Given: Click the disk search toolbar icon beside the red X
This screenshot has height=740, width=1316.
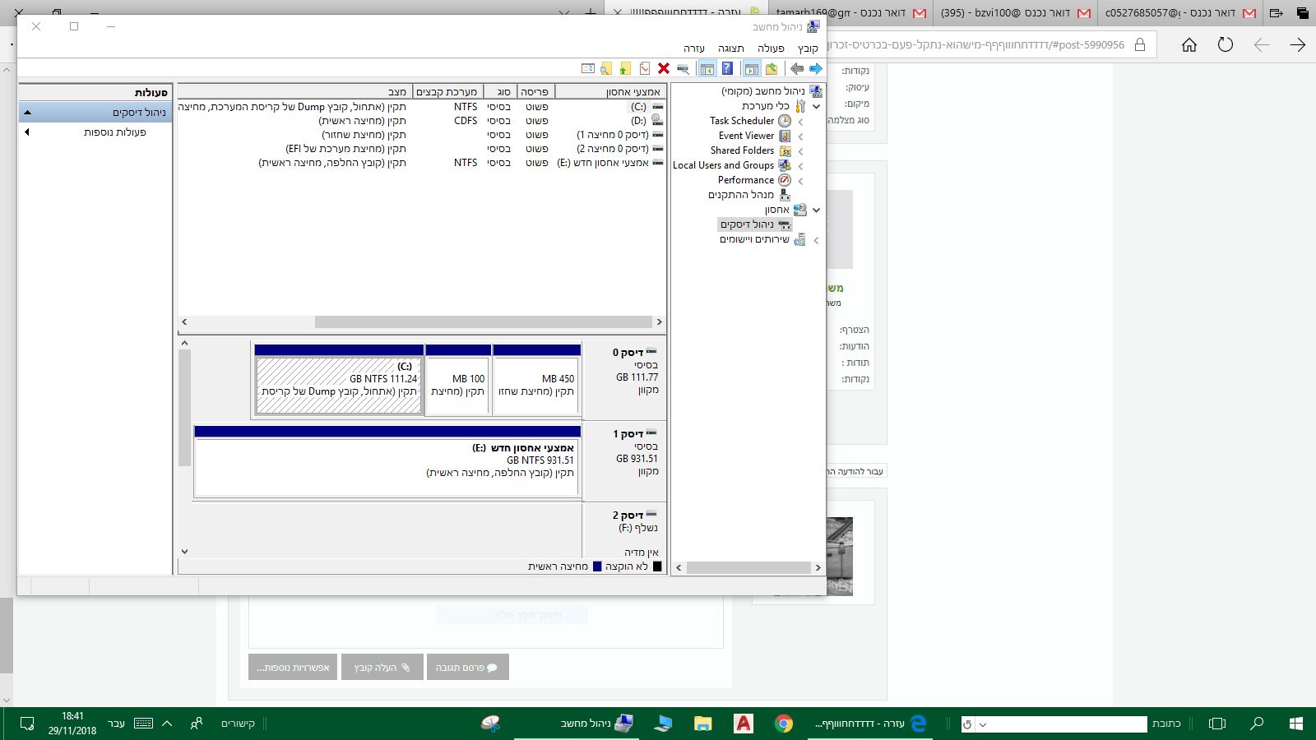Looking at the screenshot, I should point(683,69).
